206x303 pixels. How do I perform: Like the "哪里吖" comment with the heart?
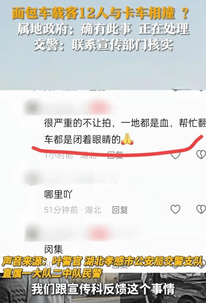(175, 209)
